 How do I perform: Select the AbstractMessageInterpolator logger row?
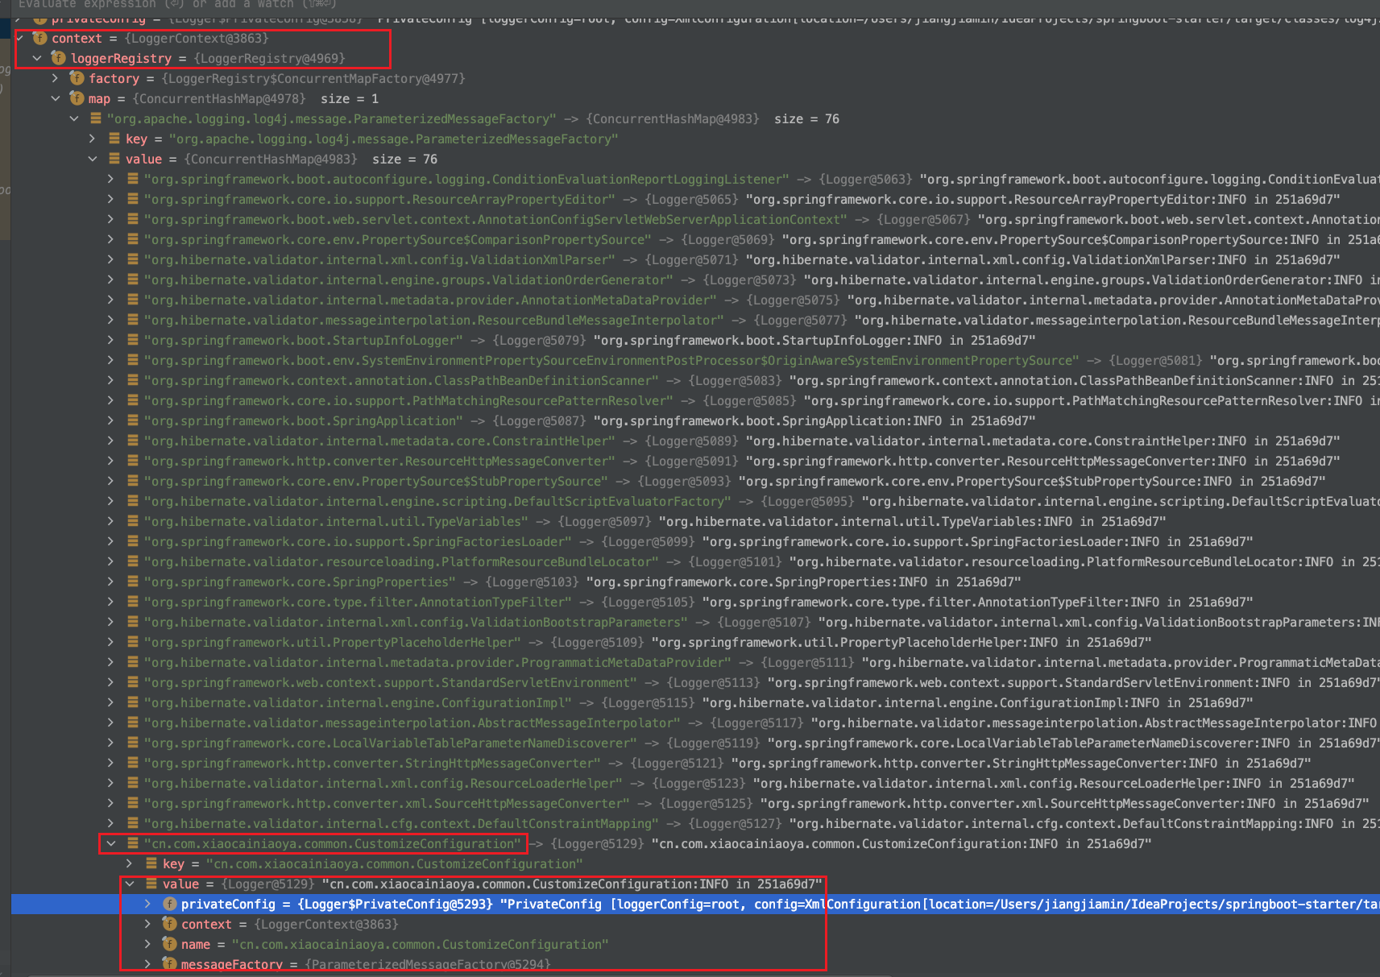click(x=695, y=722)
